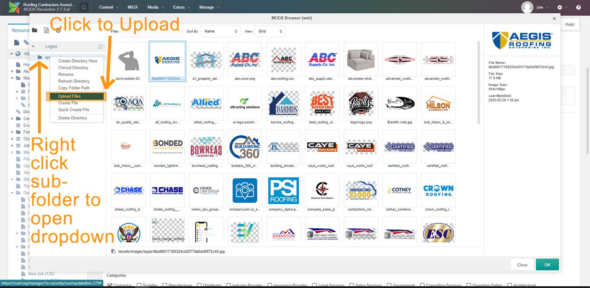The width and height of the screenshot is (590, 288).
Task: Open the Content menu
Action: pos(108,7)
